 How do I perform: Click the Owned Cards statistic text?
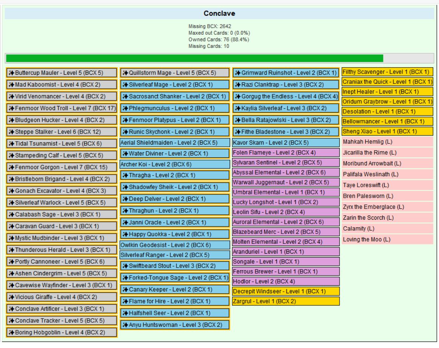click(219, 40)
